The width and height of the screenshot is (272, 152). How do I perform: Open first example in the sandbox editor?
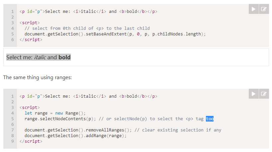click(x=264, y=9)
